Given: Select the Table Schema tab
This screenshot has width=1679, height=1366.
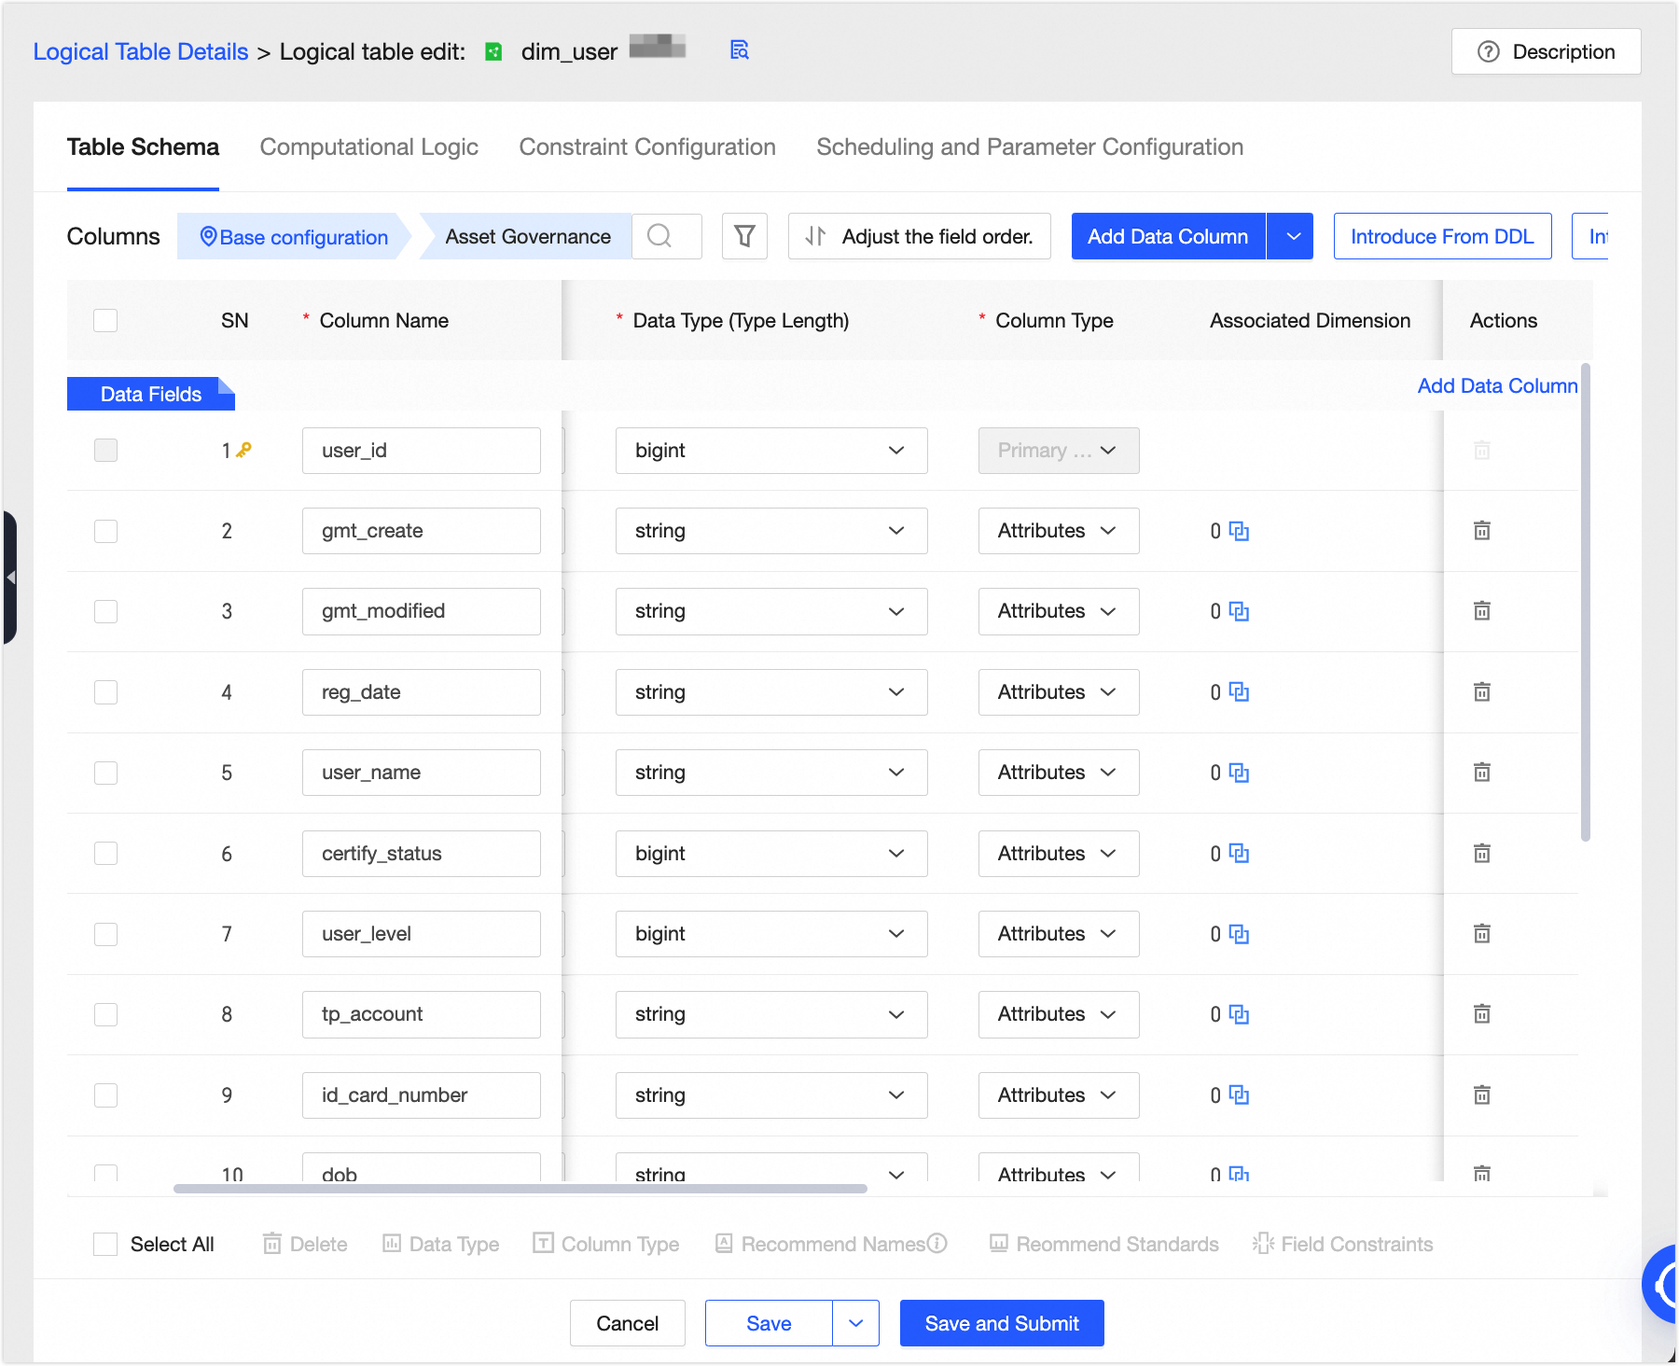Looking at the screenshot, I should click(x=143, y=146).
